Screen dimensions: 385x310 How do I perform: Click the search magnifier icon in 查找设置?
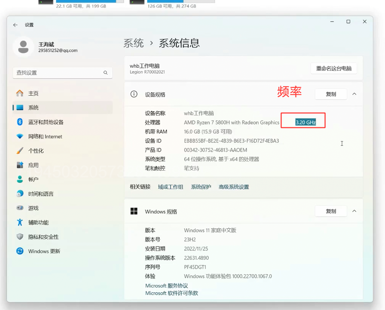[106, 73]
